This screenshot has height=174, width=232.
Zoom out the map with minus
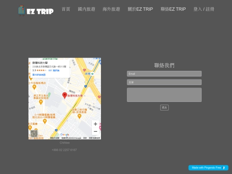pyautogui.click(x=95, y=131)
